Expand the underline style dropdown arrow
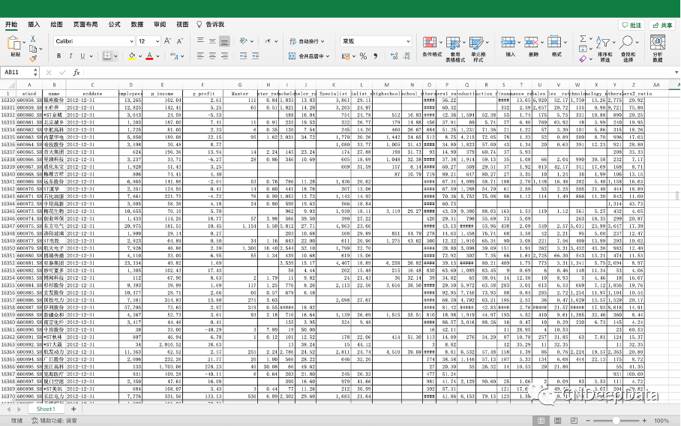The height and width of the screenshot is (426, 681). 91,56
